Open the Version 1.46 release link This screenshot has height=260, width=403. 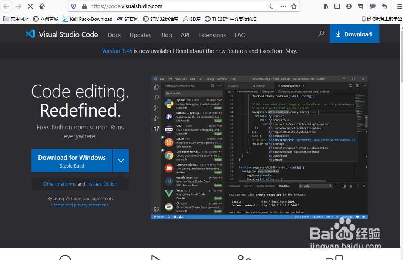point(117,51)
